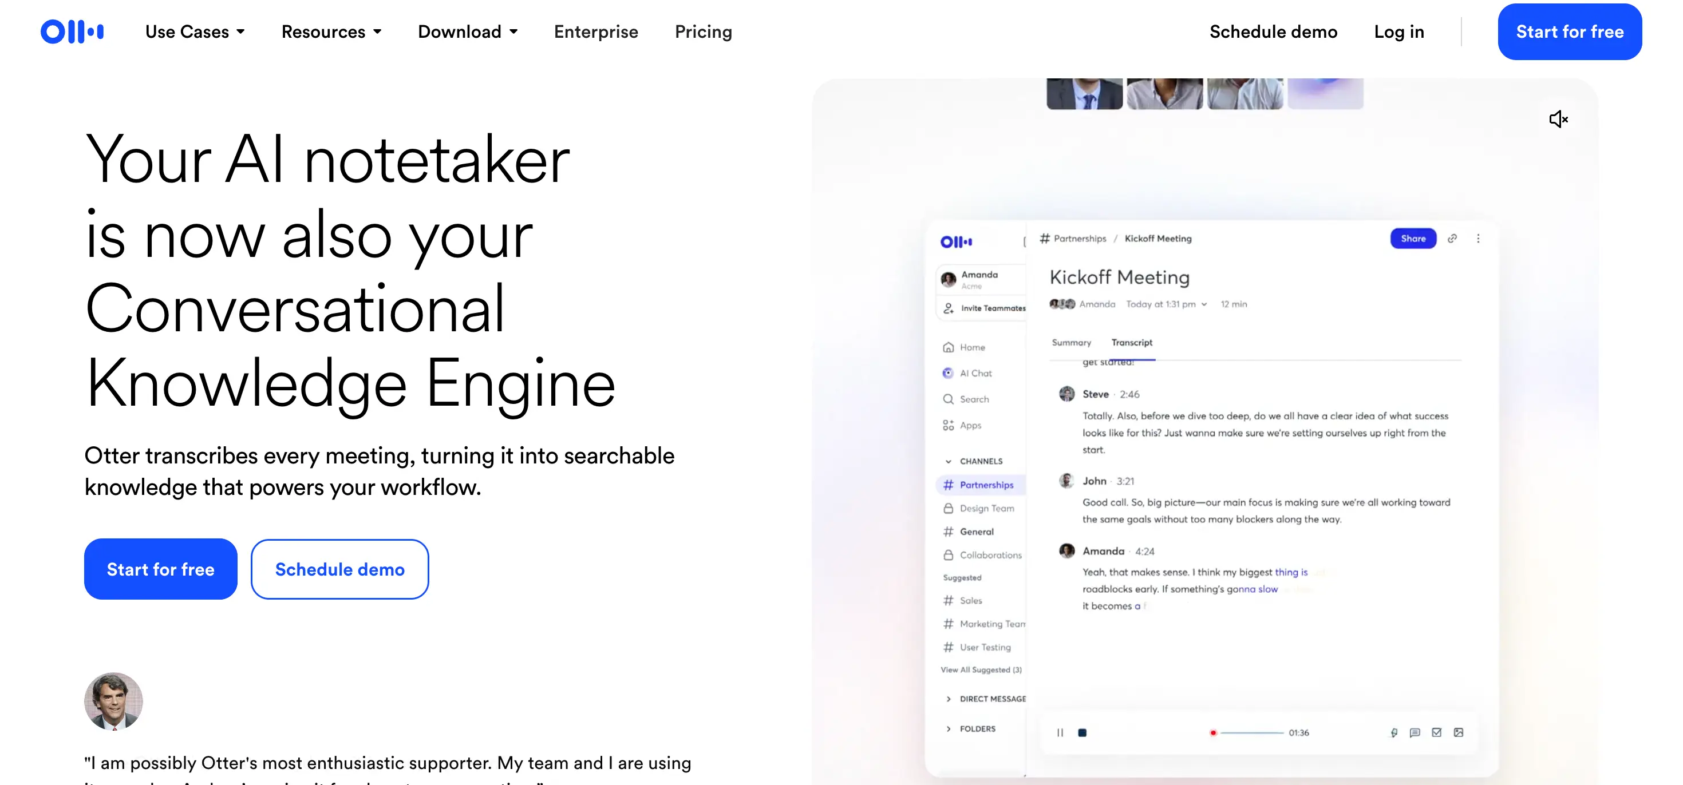This screenshot has height=785, width=1683.
Task: Stop the recording with the square button
Action: coord(1082,733)
